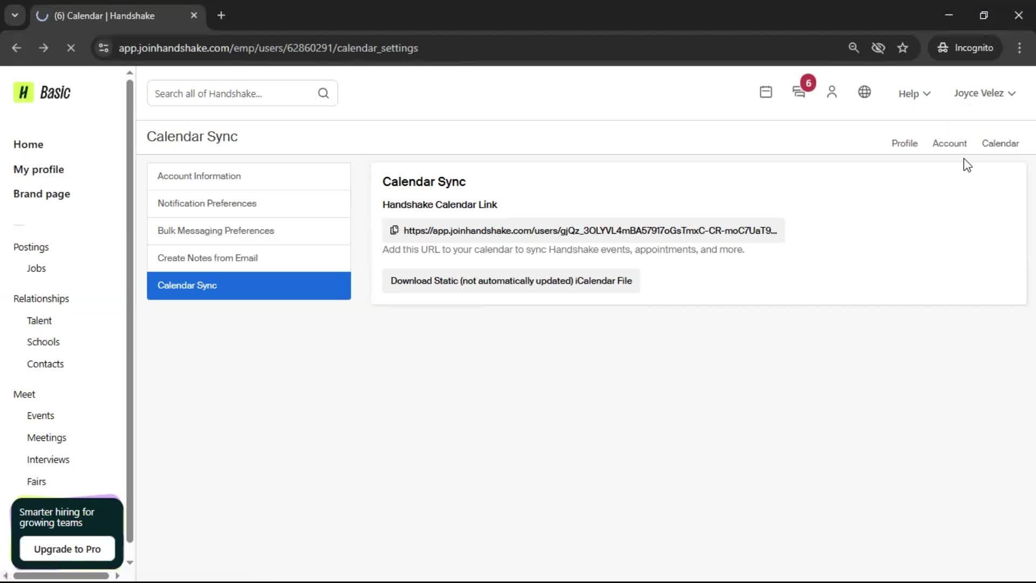Open Interviews in sidebar
Screen dimensions: 1036x583
[x=48, y=460]
